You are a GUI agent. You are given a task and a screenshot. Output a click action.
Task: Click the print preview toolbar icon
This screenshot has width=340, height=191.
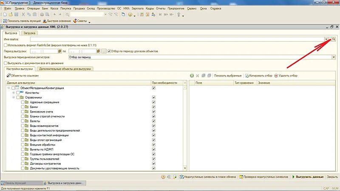[x=47, y=14]
